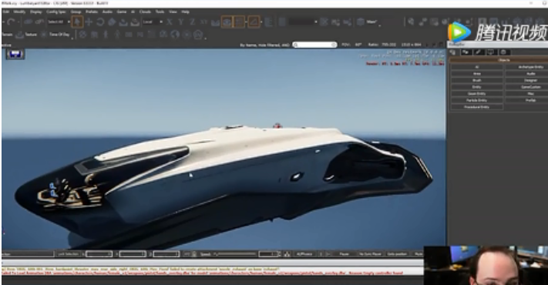The width and height of the screenshot is (548, 285).
Task: Select the pencil tab icon in RollupBar
Action: [x=478, y=52]
